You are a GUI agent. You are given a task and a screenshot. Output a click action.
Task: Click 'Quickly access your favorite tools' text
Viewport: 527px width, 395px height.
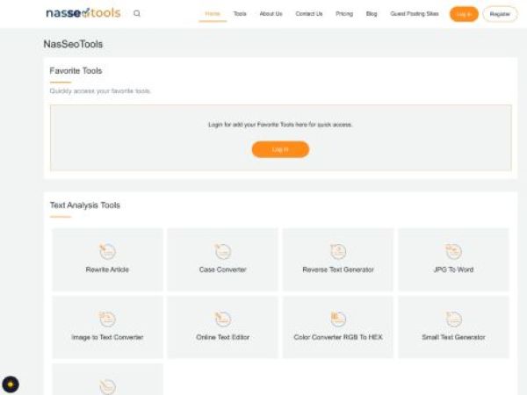tap(100, 91)
